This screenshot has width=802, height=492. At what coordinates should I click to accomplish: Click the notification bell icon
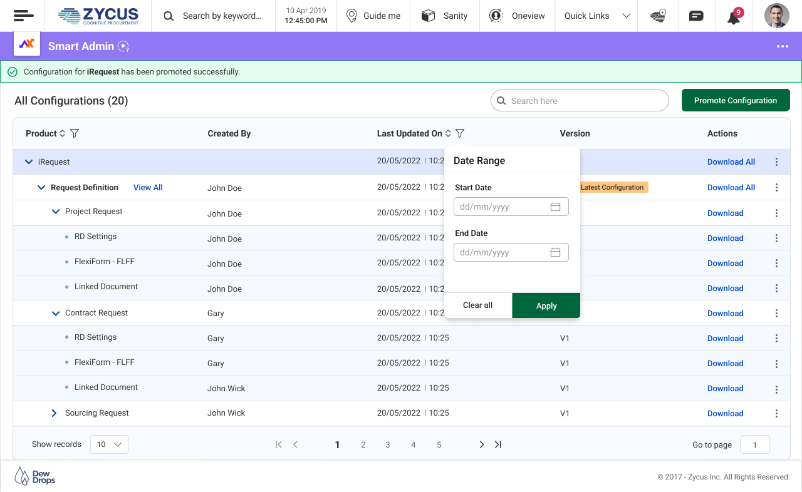pos(734,16)
